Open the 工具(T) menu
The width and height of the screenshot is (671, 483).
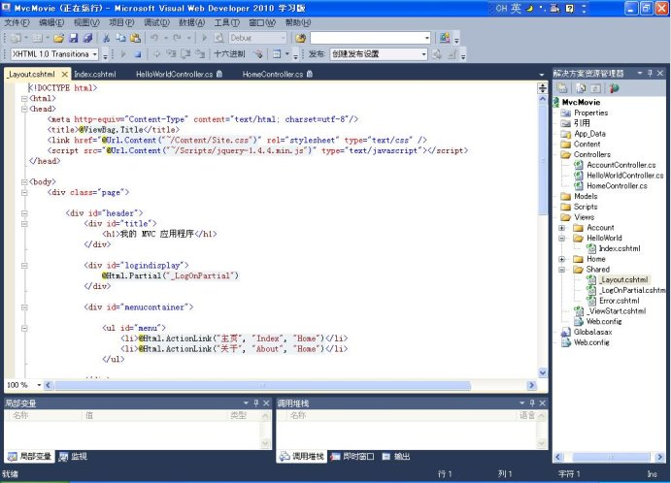click(x=227, y=22)
